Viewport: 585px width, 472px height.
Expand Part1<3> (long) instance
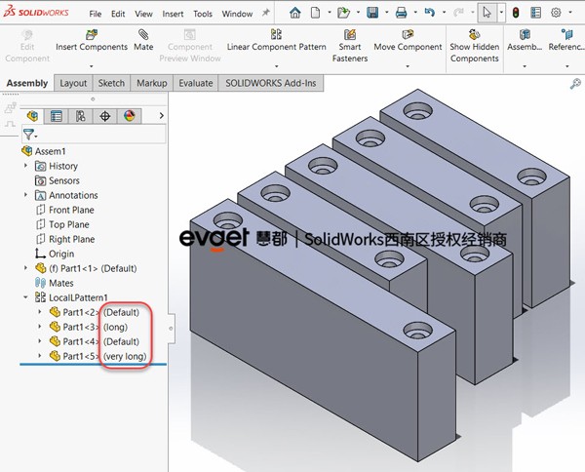point(40,327)
